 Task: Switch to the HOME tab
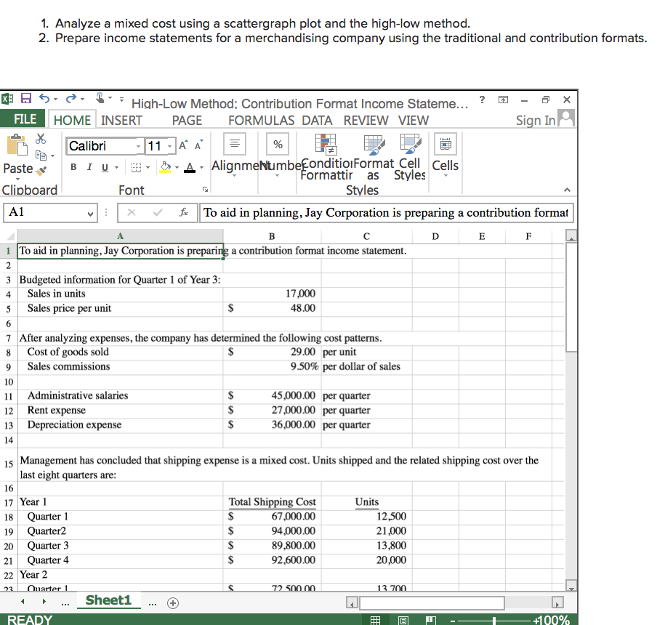coord(72,120)
